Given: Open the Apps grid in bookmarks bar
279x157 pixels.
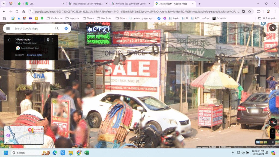Looking at the screenshot, I should tap(5, 18).
